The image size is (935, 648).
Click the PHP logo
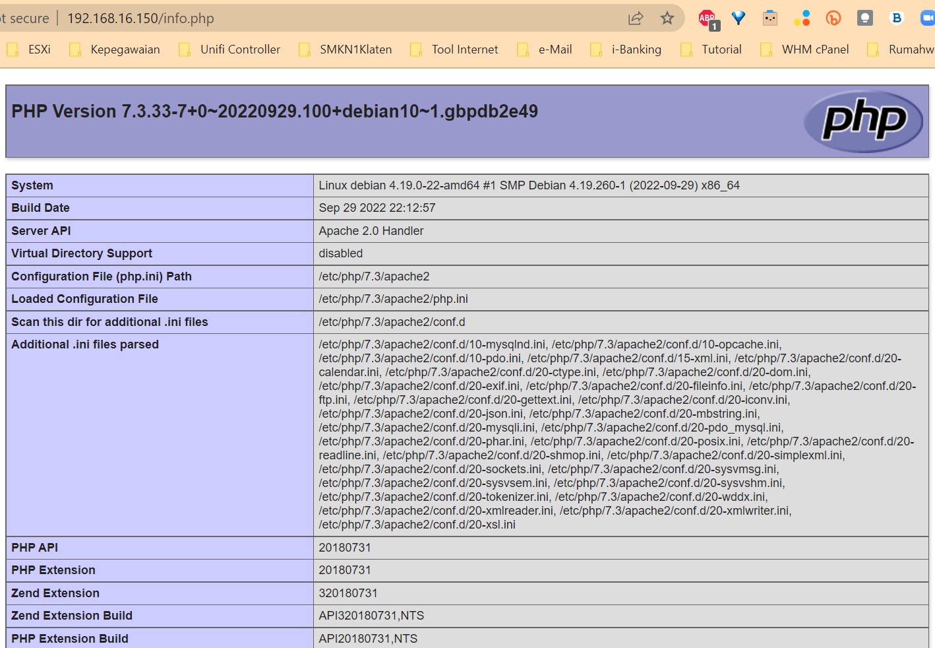pos(863,121)
